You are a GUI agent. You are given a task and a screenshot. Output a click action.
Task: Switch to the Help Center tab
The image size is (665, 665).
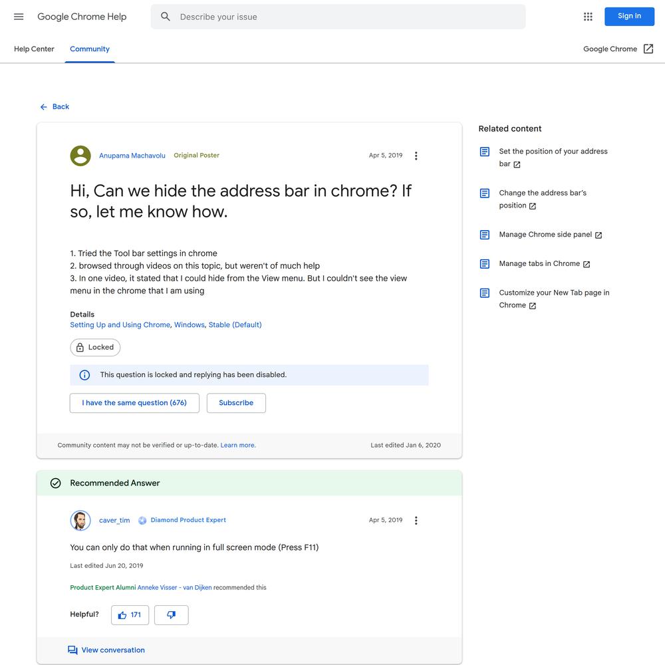(x=34, y=49)
